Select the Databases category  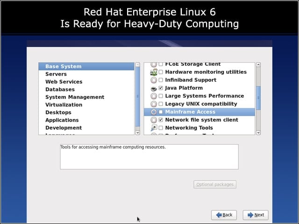pyautogui.click(x=86, y=90)
